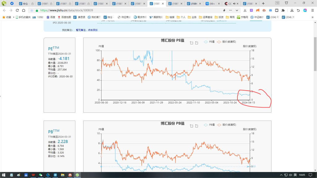Click the zoom area icon on PB chart
Viewport: 317px width, 178px height.
192,126
